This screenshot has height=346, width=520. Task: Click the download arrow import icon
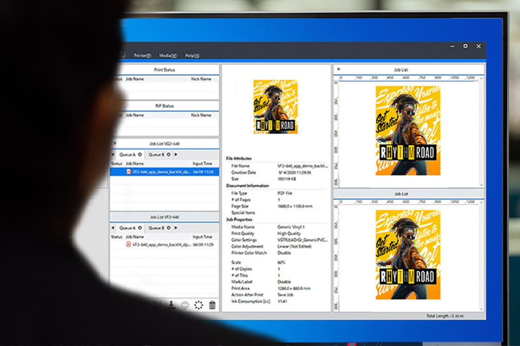(171, 304)
